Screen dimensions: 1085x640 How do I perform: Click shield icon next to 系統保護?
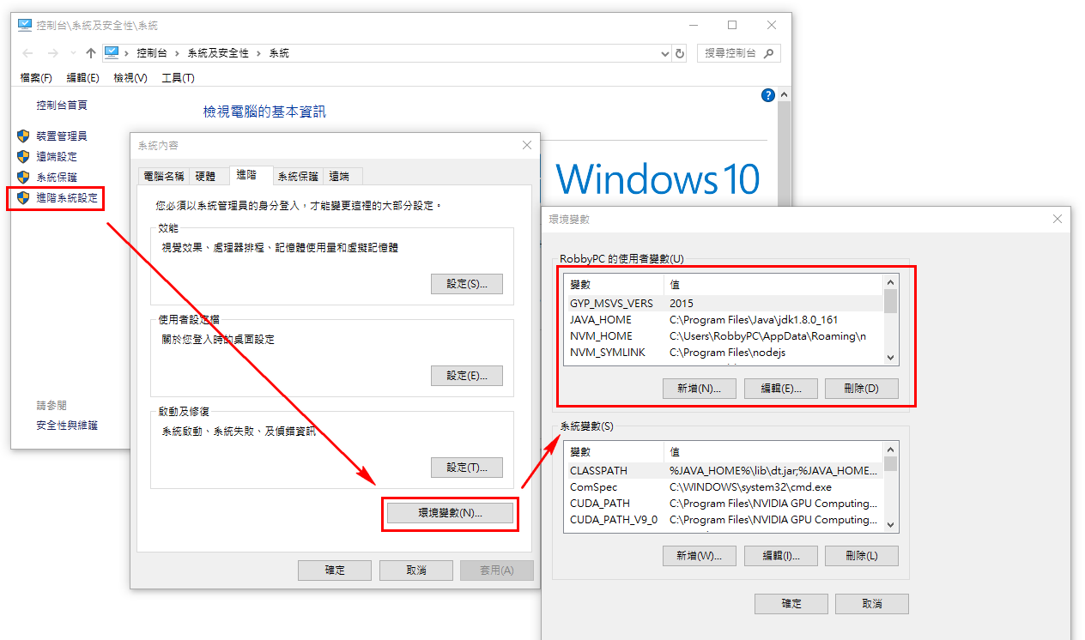pyautogui.click(x=23, y=177)
